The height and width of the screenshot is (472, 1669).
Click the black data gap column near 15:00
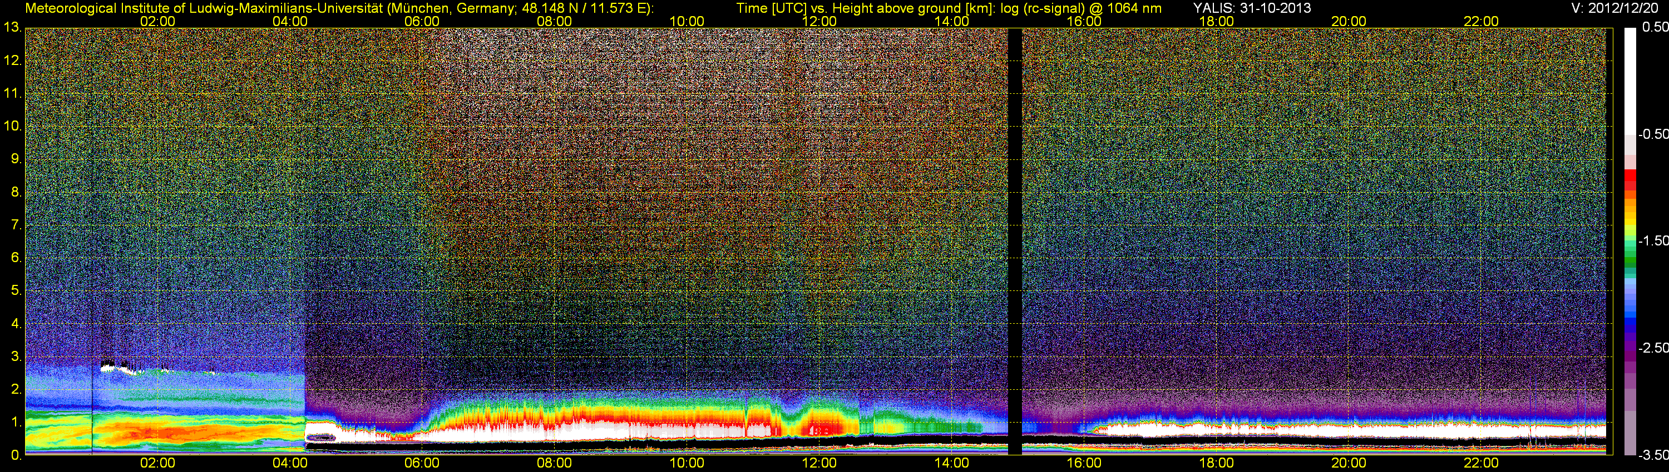pos(1015,241)
